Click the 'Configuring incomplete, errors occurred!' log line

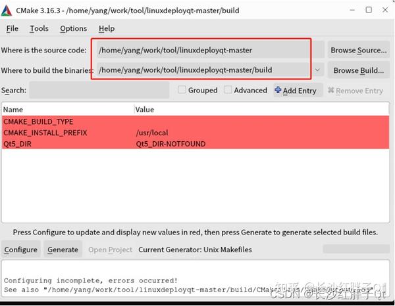click(91, 280)
